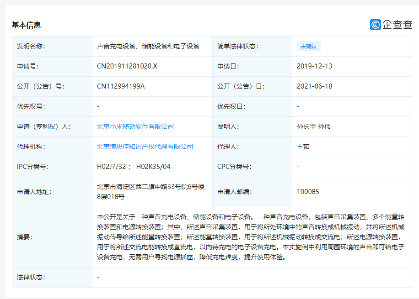The image size is (419, 299).
Task: Click the IPC分类号 label cell
Action: (52, 167)
